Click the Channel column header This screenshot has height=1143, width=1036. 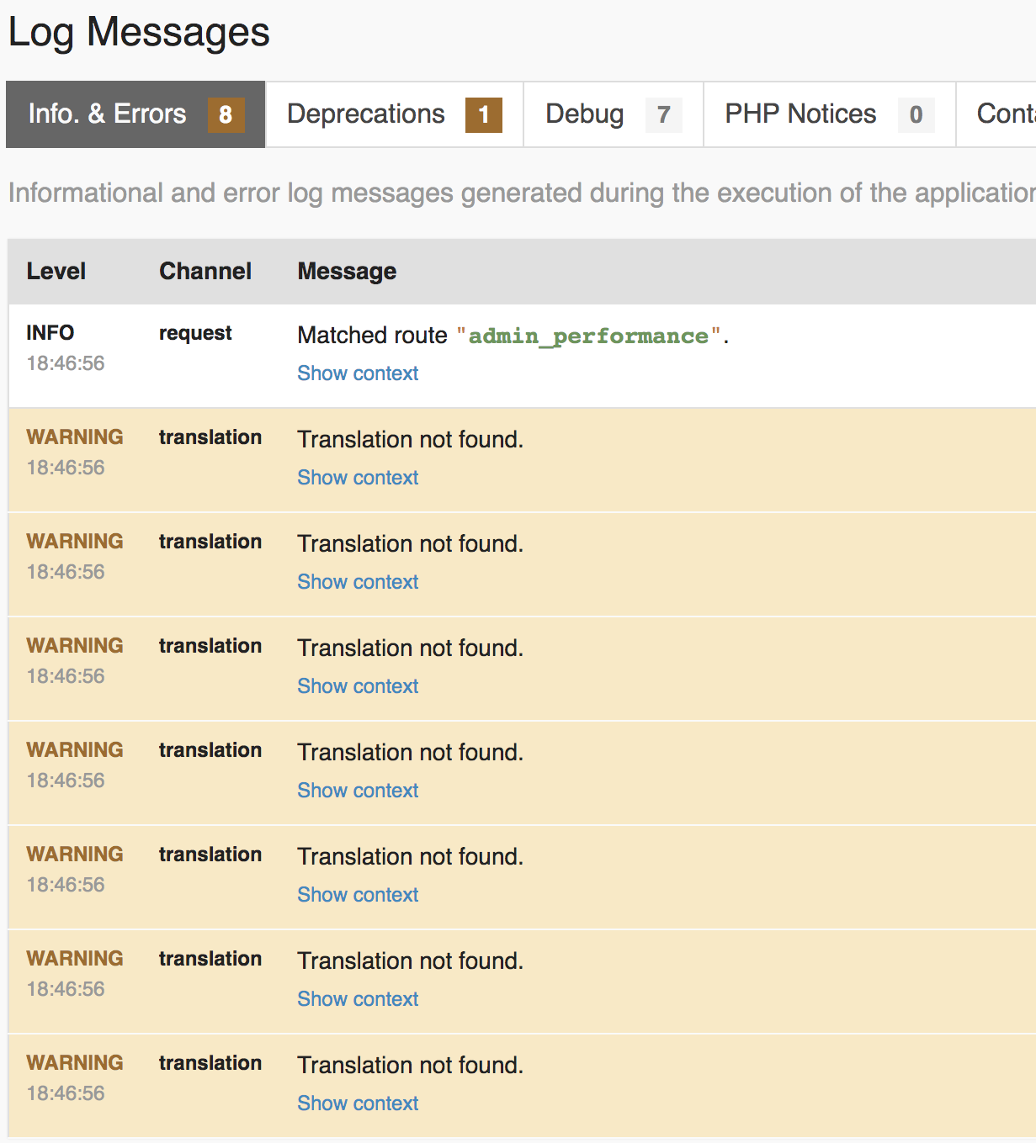205,272
